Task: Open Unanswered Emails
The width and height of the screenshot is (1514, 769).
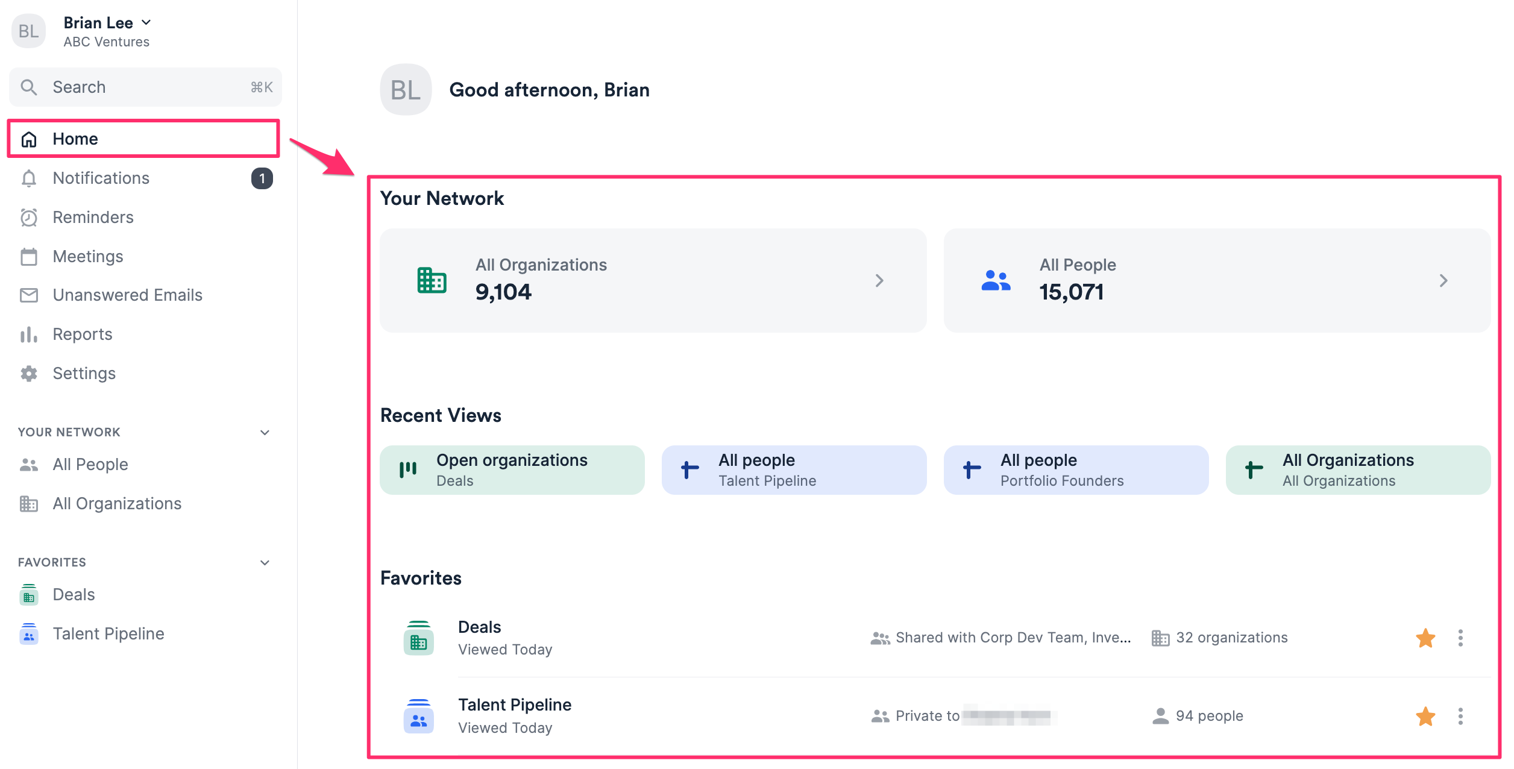Action: click(x=127, y=295)
